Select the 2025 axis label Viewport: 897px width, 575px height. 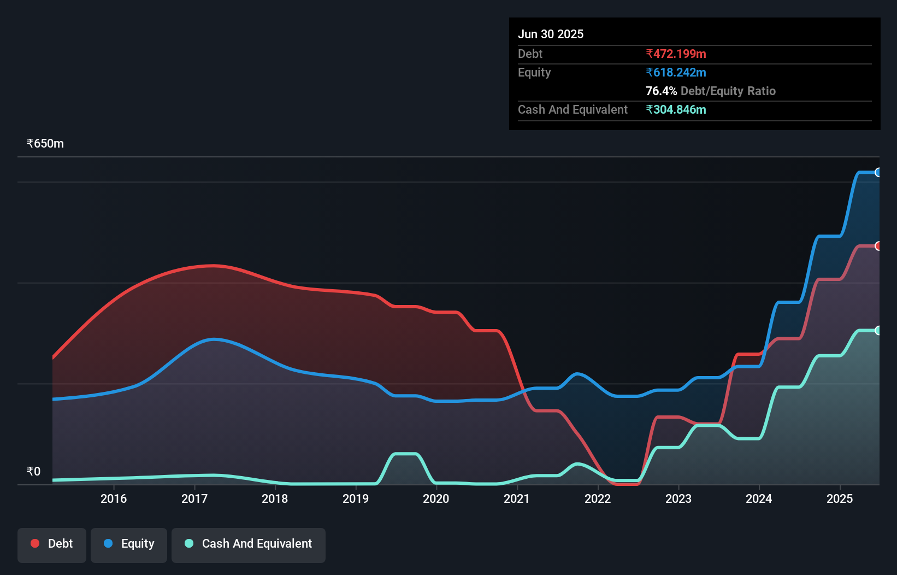[x=840, y=498]
